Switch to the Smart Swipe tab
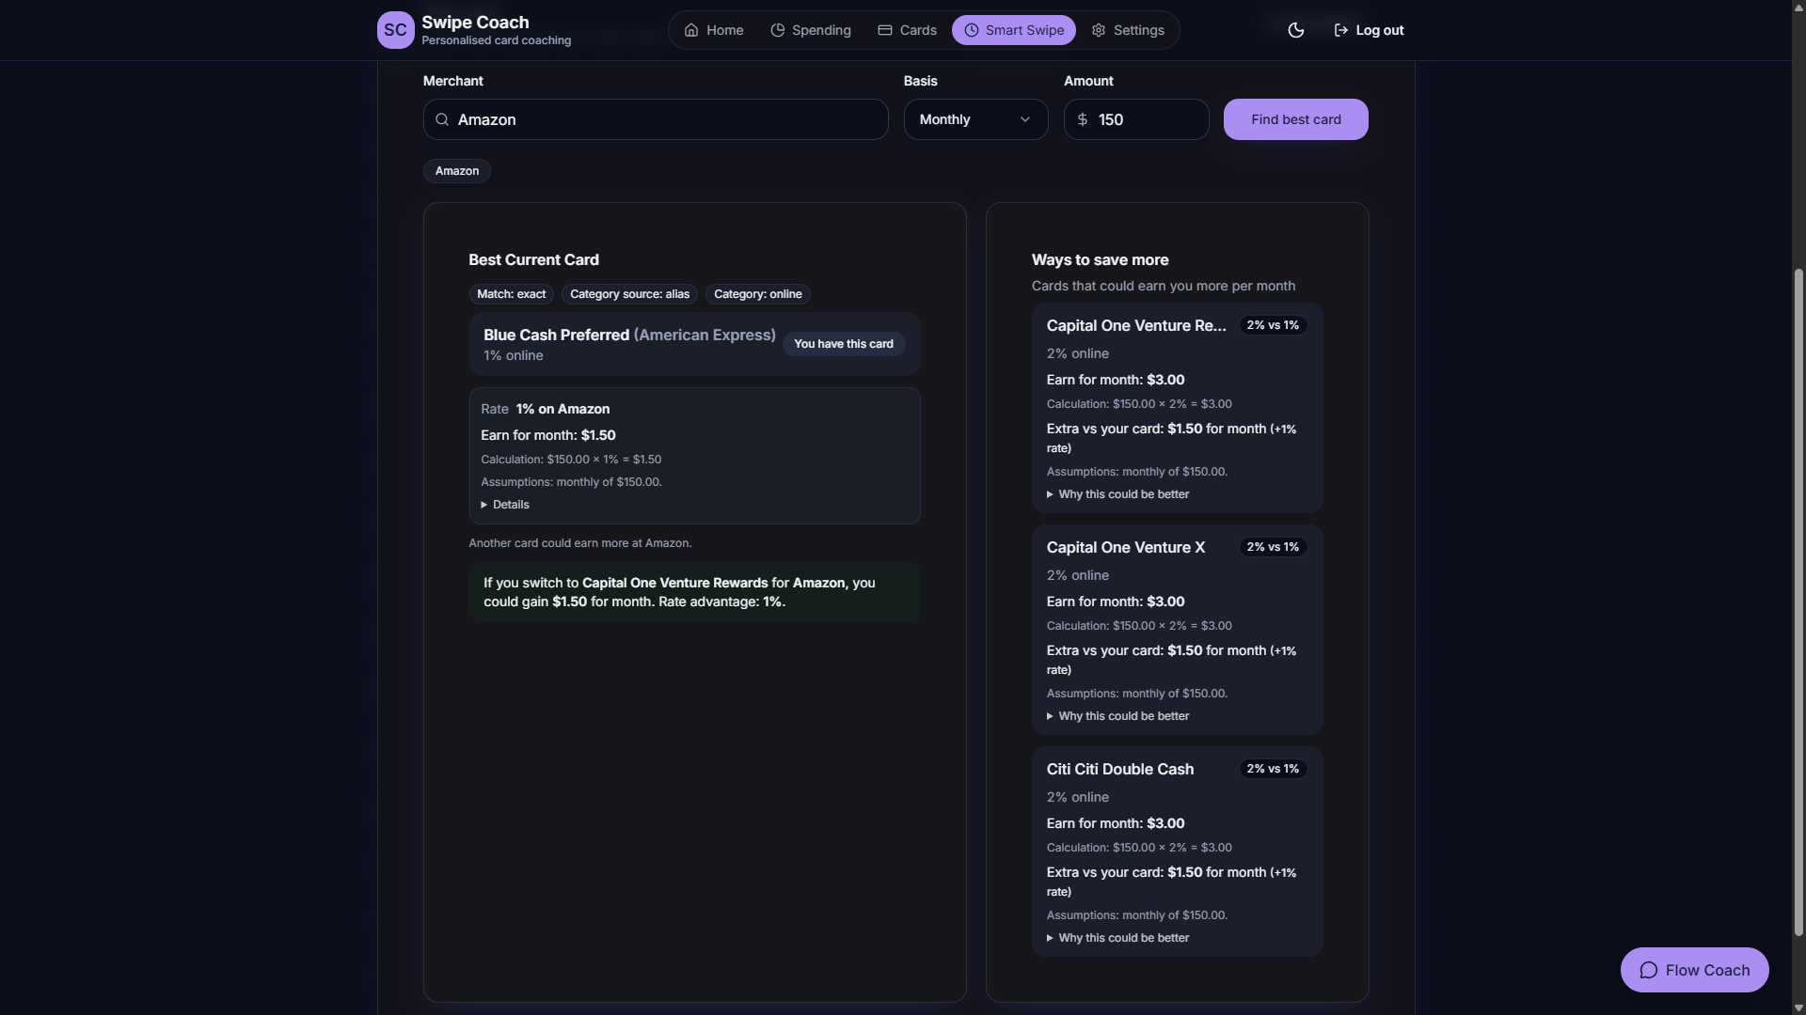 (x=1013, y=30)
